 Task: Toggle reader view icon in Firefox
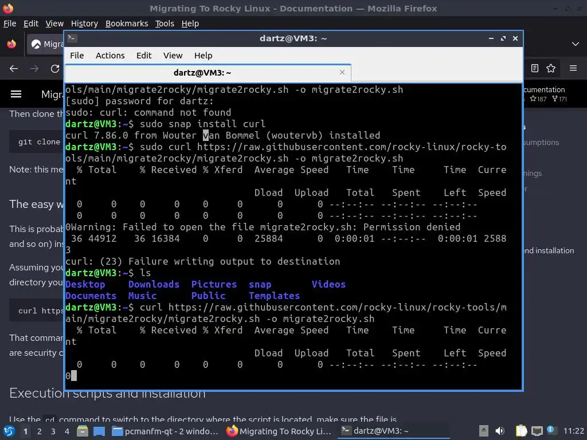tap(535, 68)
